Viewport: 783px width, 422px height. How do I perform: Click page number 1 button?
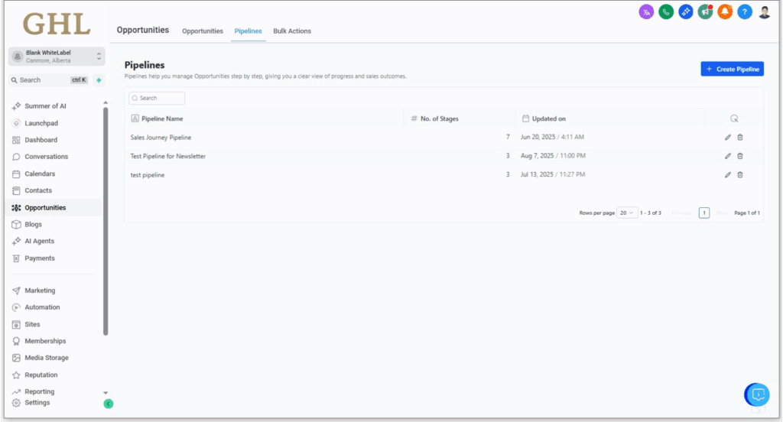pyautogui.click(x=704, y=213)
